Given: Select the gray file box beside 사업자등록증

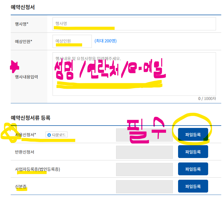Looking at the screenshot, I should coord(144,170).
